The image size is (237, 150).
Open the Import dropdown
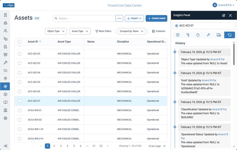[134, 18]
